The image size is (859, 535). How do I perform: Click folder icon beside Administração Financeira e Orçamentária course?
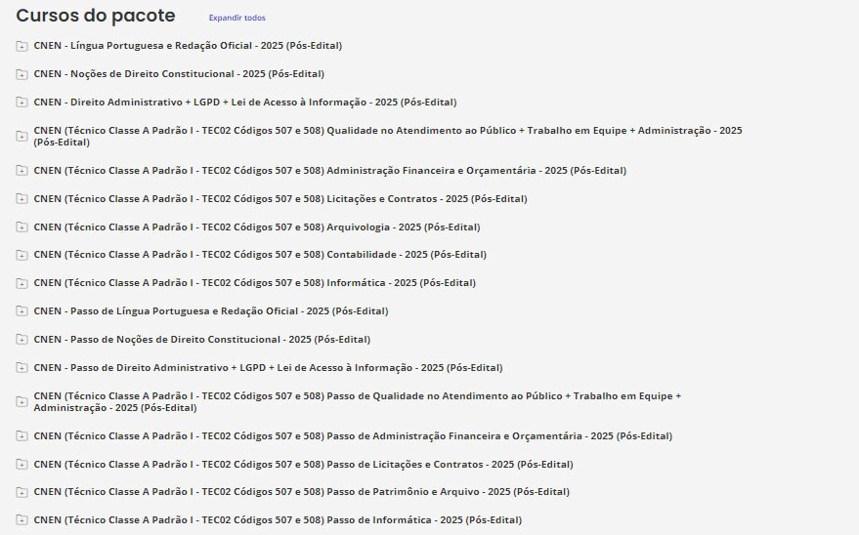[22, 171]
